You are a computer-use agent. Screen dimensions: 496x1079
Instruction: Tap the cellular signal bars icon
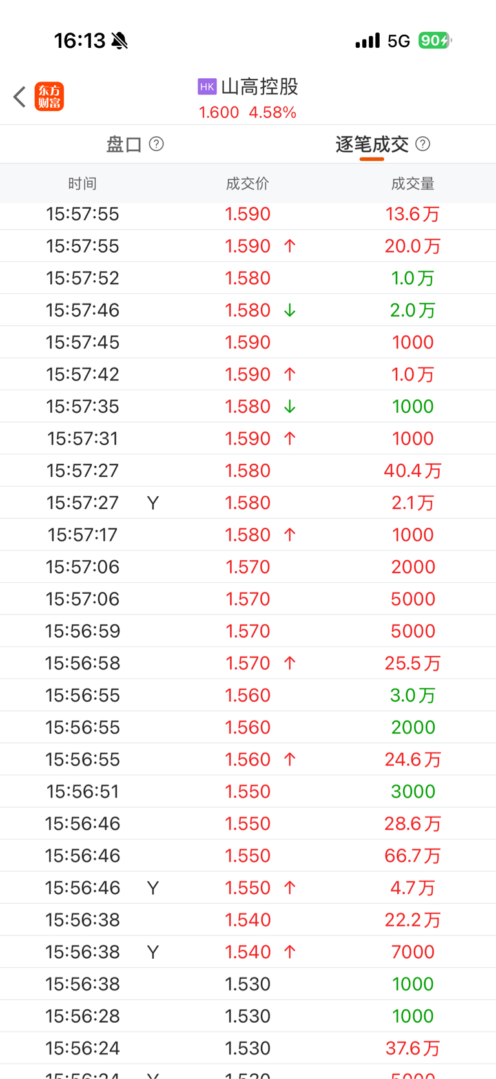pyautogui.click(x=367, y=41)
